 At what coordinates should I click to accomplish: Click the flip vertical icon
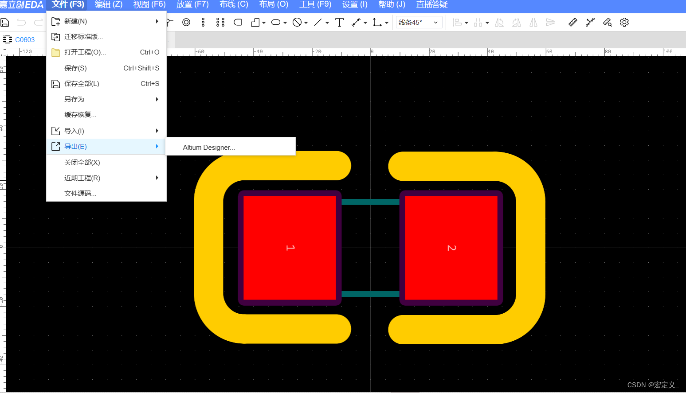pos(550,22)
